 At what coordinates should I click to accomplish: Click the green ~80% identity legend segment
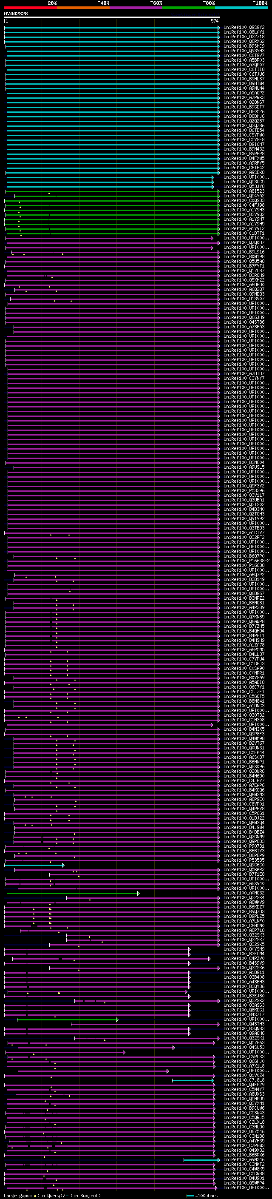tap(189, 8)
